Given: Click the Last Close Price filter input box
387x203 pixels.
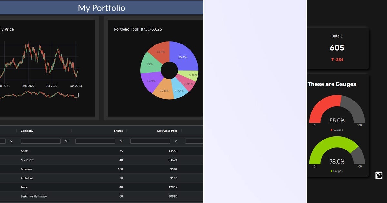Looking at the screenshot, I should click(x=150, y=141).
